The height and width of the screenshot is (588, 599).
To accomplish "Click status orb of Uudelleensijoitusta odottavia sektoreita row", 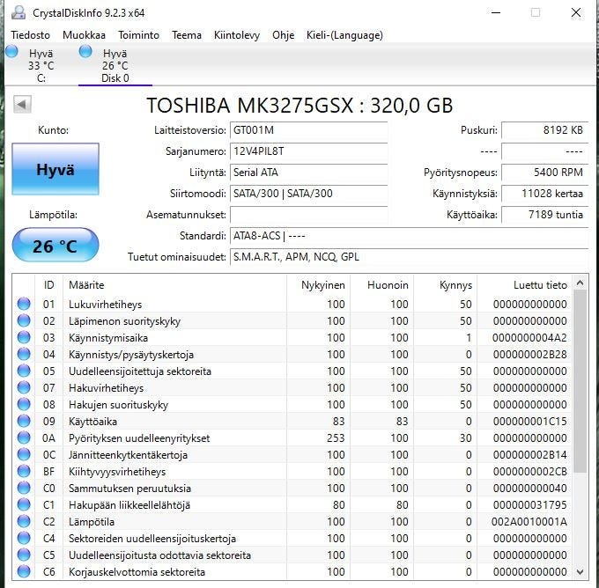I will [x=24, y=555].
